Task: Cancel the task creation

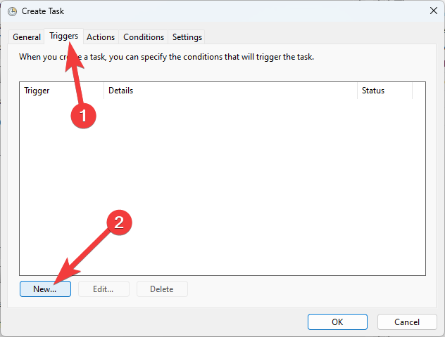Action: point(407,322)
